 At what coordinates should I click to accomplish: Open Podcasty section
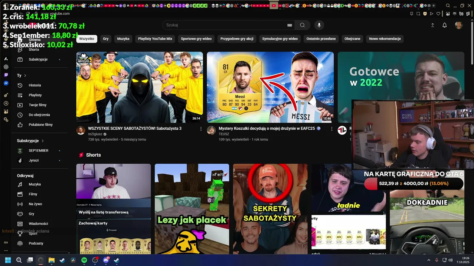click(39, 243)
